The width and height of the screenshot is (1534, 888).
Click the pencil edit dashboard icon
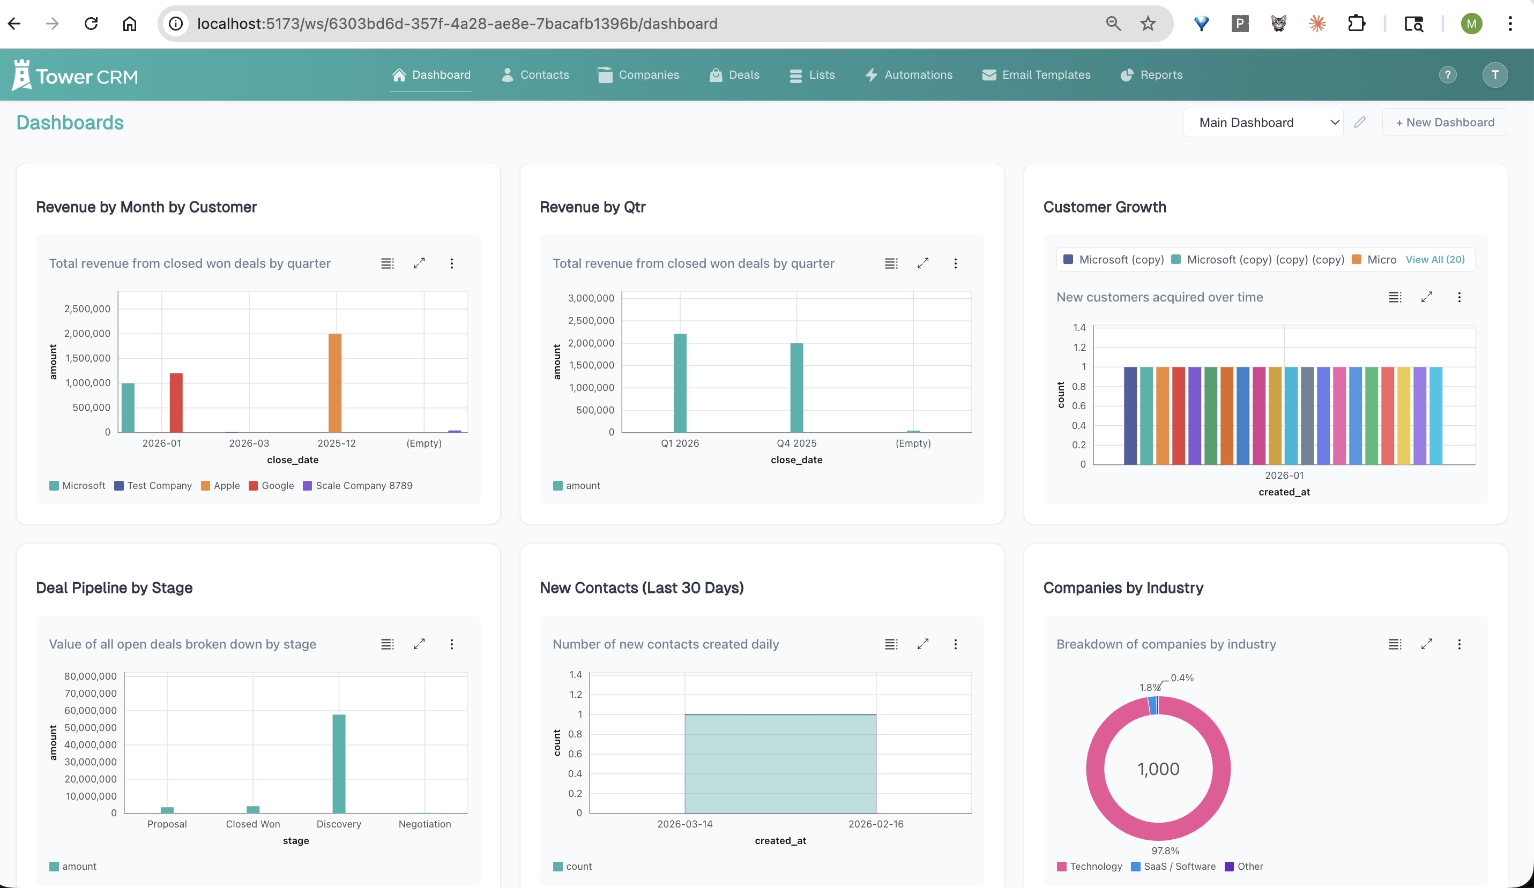click(1359, 122)
